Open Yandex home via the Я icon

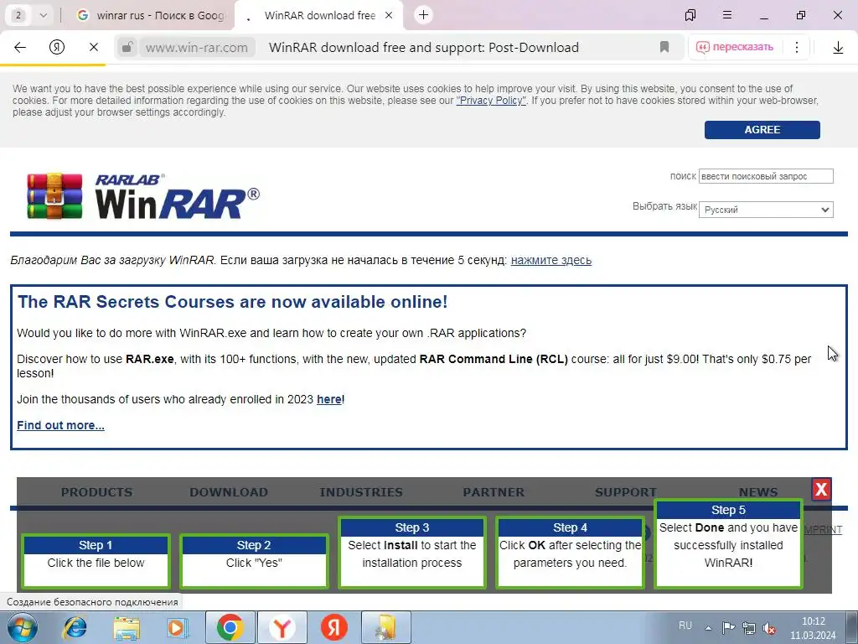pos(57,47)
